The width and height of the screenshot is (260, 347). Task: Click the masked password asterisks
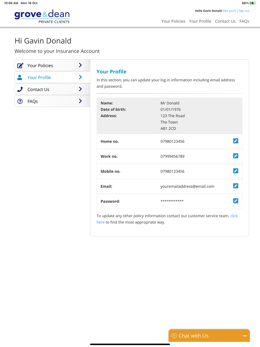click(172, 201)
